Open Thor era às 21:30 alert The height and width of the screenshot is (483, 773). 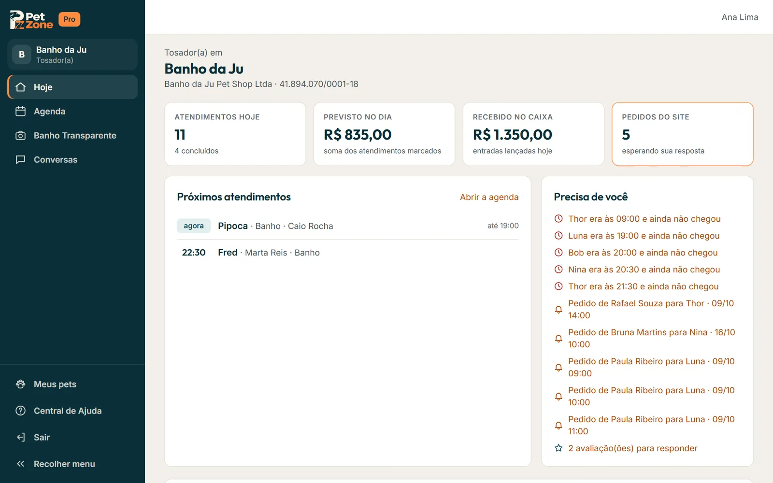(647, 286)
